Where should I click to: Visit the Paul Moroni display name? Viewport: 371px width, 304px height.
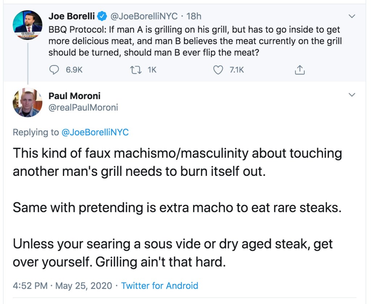(74, 96)
